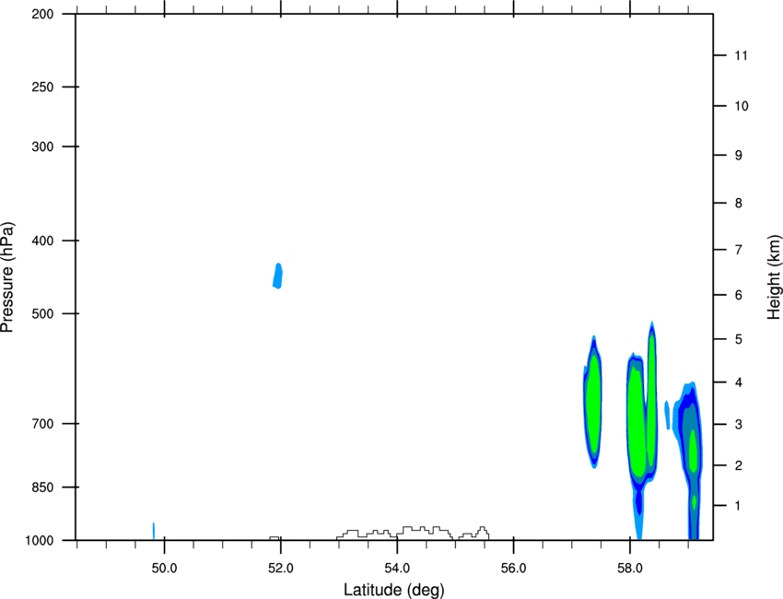This screenshot has height=599, width=783.
Task: Click the 500 pressure tick label
Action: tap(42, 313)
